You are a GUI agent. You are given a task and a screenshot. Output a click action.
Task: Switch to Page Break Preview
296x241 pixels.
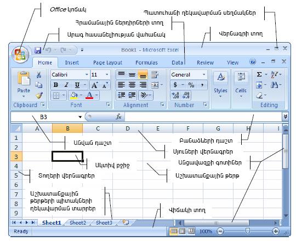pos(191,231)
